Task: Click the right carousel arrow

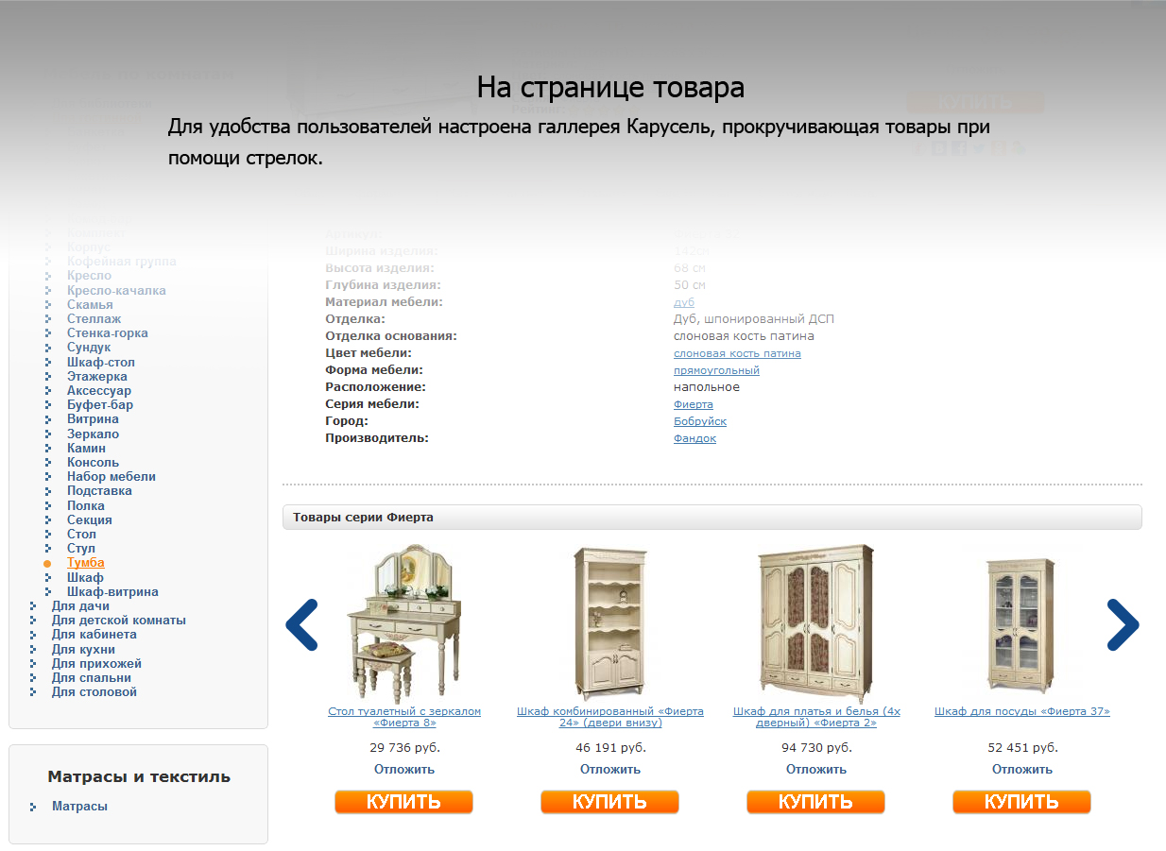Action: 1123,624
